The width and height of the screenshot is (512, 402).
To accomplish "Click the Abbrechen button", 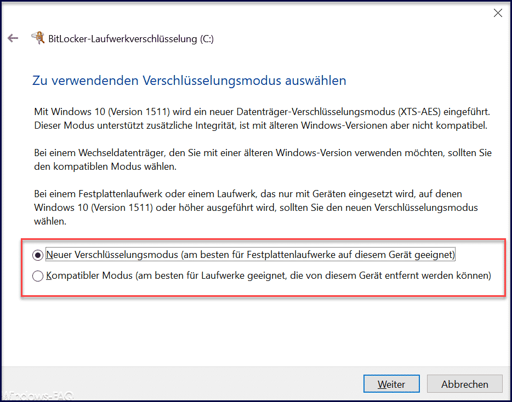I will pos(464,384).
